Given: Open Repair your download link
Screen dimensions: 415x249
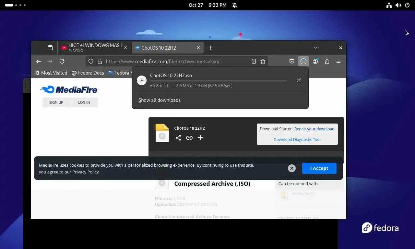Looking at the screenshot, I should click(x=314, y=129).
